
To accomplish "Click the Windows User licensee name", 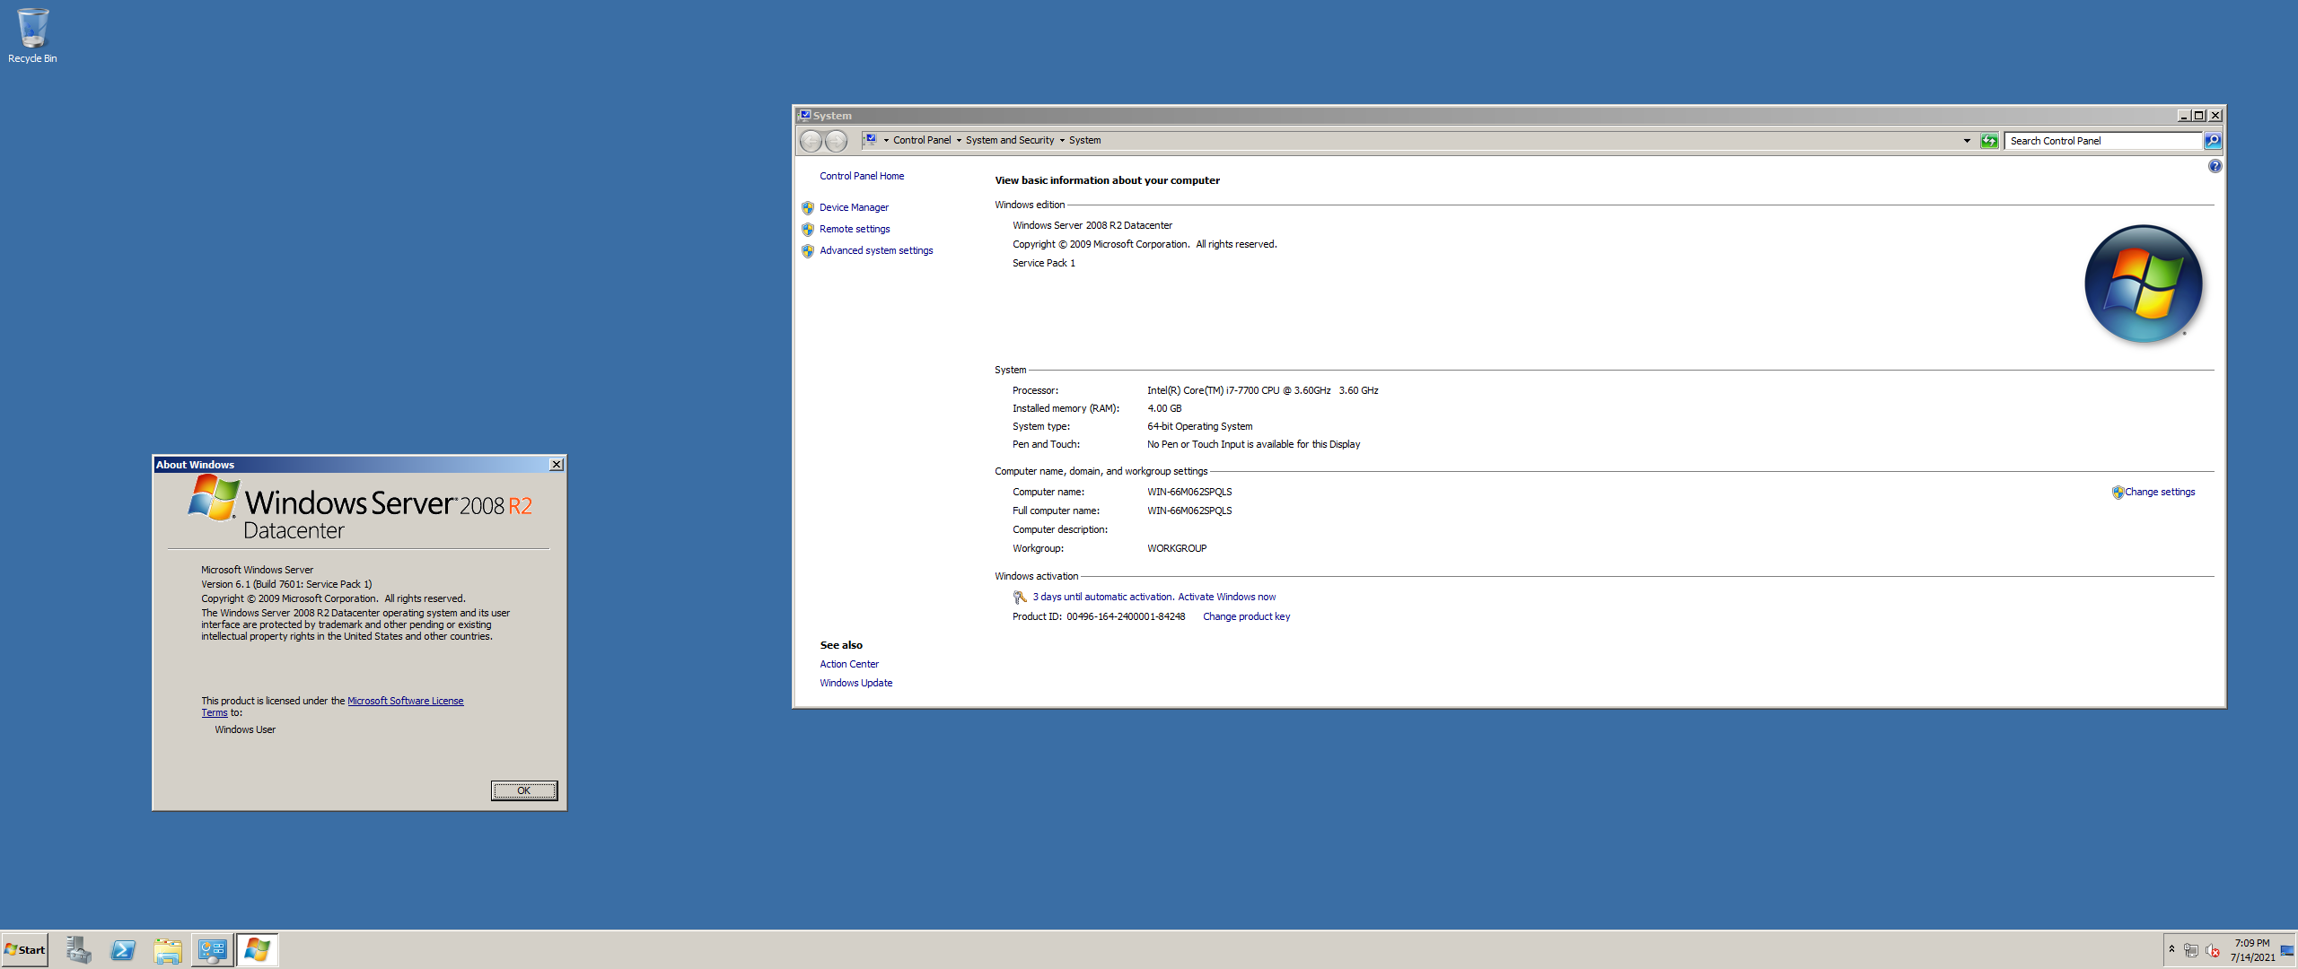I will point(245,729).
